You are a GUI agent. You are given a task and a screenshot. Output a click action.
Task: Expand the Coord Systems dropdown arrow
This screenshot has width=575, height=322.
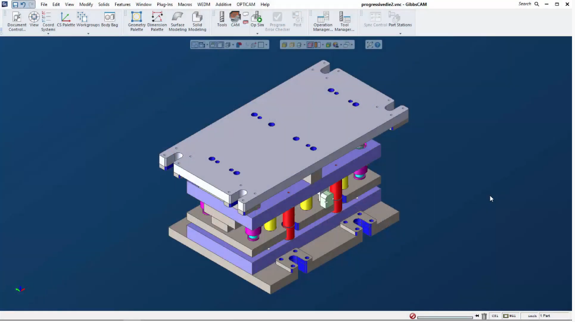point(48,33)
